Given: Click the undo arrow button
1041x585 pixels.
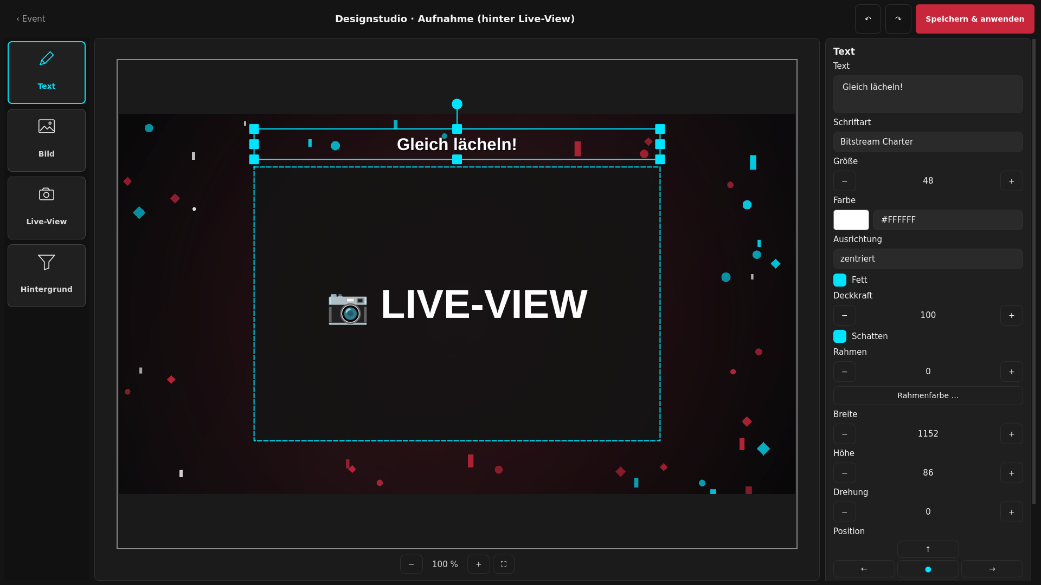Looking at the screenshot, I should click(868, 19).
